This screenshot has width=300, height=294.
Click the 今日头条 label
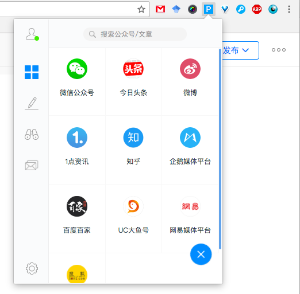tap(133, 93)
